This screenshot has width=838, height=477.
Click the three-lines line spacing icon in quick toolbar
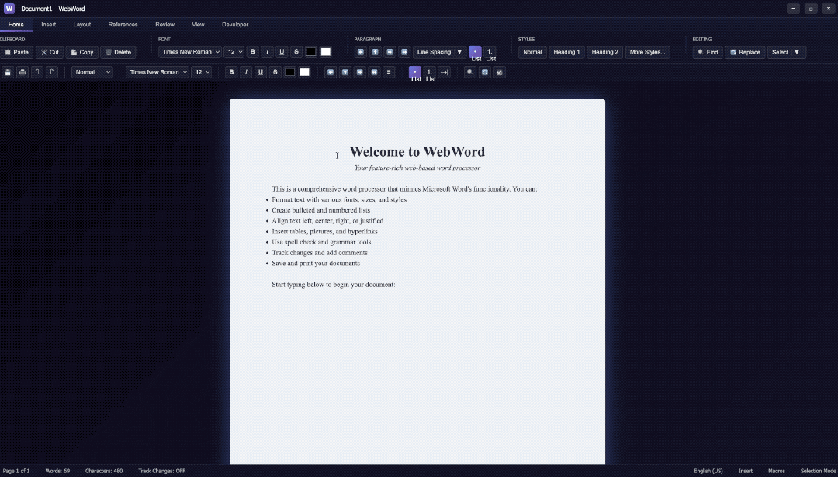[389, 72]
